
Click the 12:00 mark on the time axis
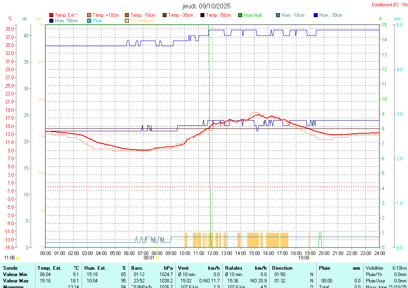(213, 253)
